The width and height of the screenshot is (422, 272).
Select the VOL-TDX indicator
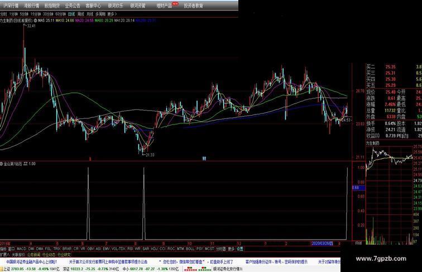(x=118, y=249)
